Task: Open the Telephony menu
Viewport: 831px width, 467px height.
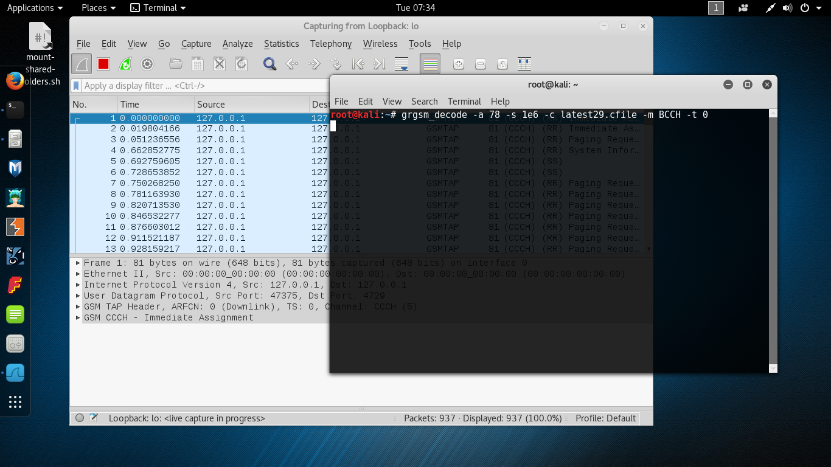Action: (330, 44)
